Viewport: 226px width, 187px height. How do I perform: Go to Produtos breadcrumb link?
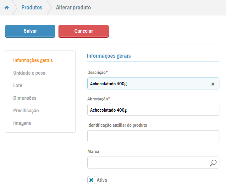click(32, 8)
